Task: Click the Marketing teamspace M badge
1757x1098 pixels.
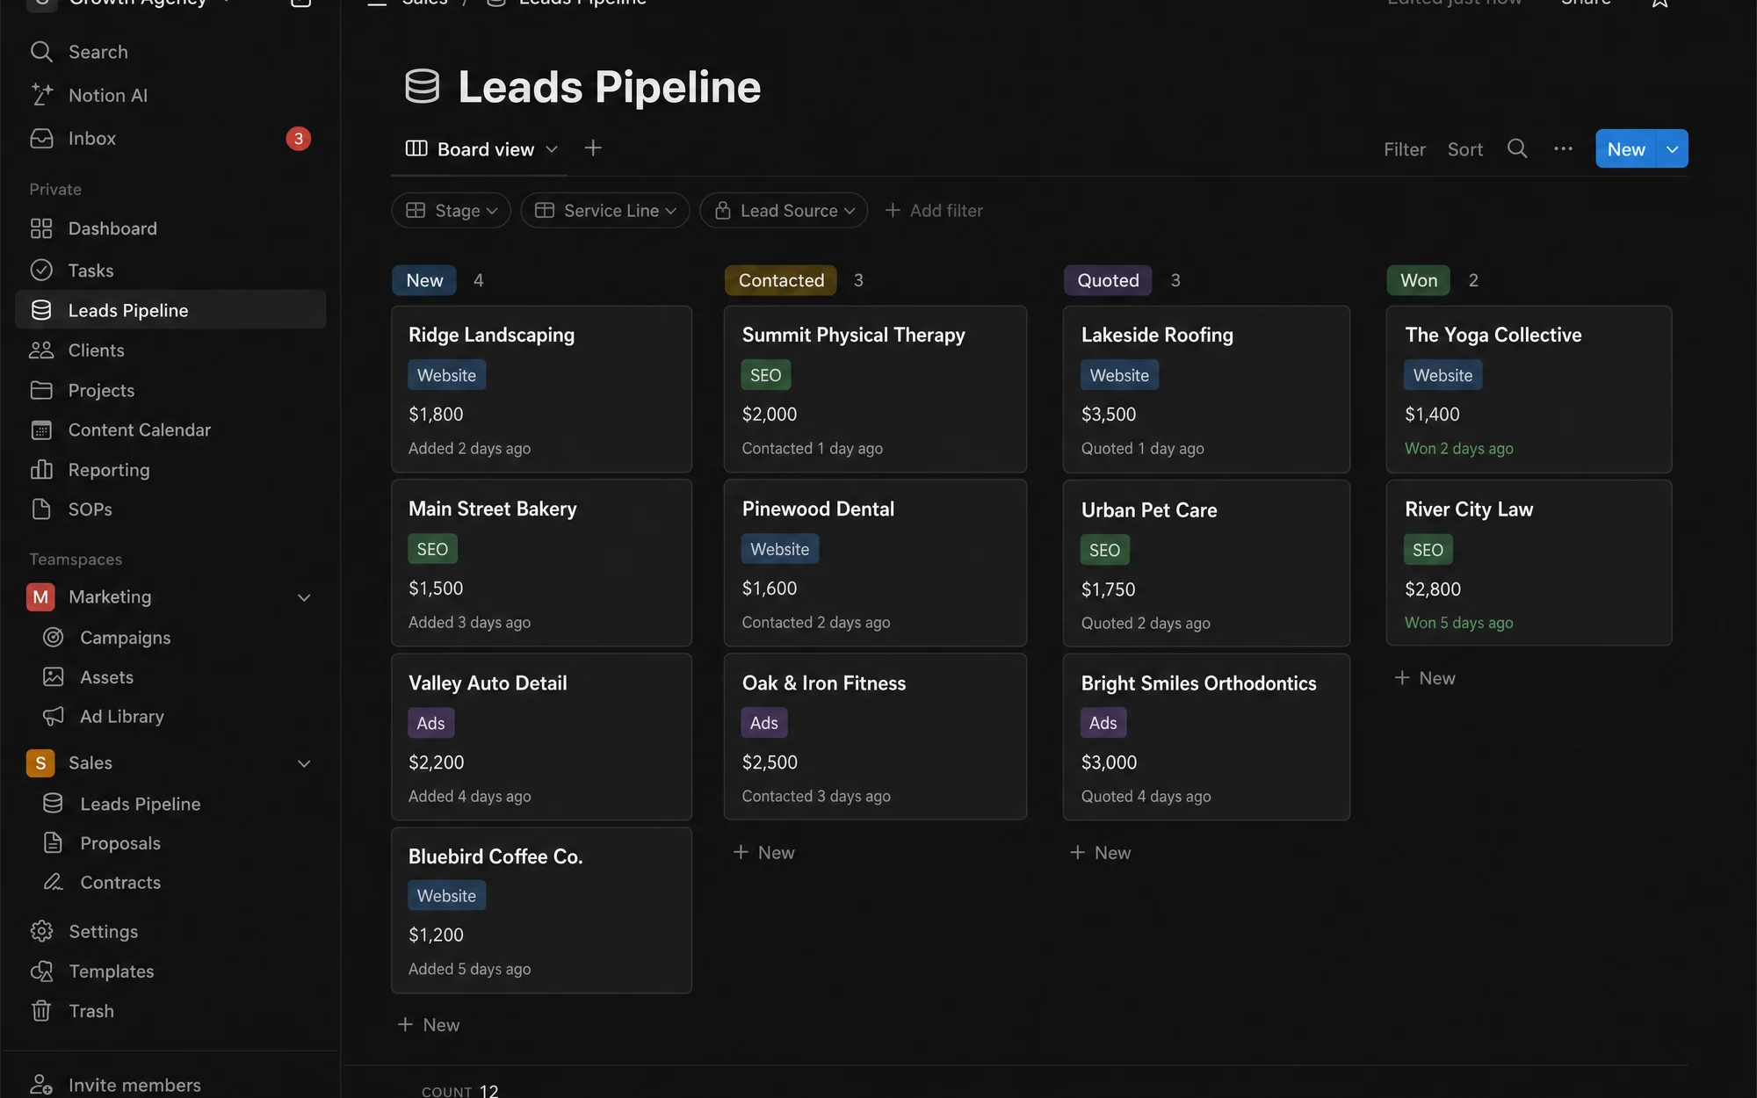Action: (x=40, y=597)
